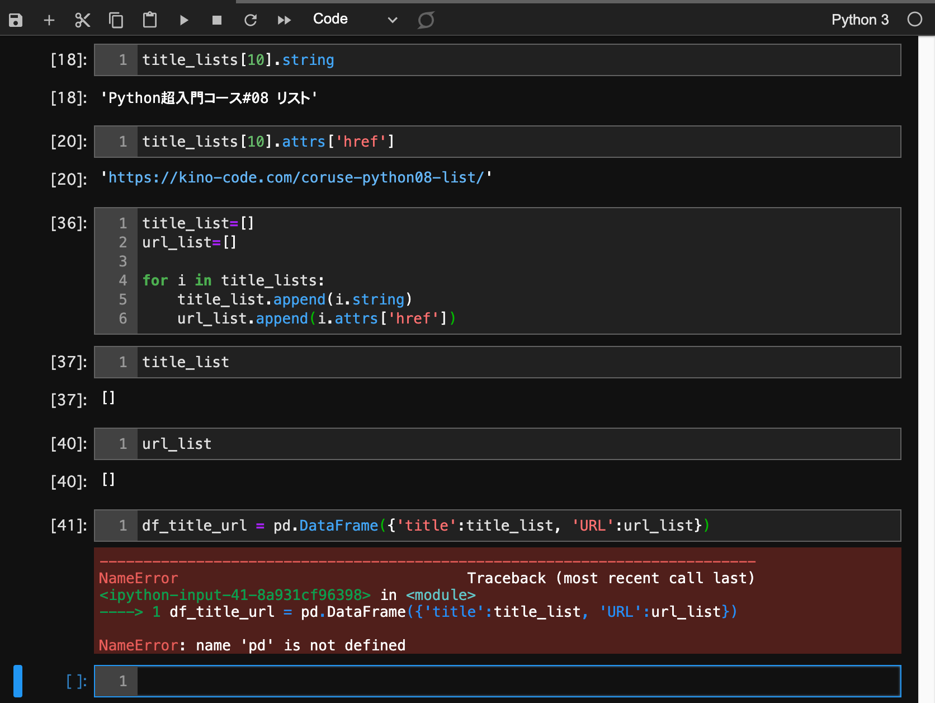Cut the selected cell with the scissors icon
The width and height of the screenshot is (935, 703).
[82, 19]
